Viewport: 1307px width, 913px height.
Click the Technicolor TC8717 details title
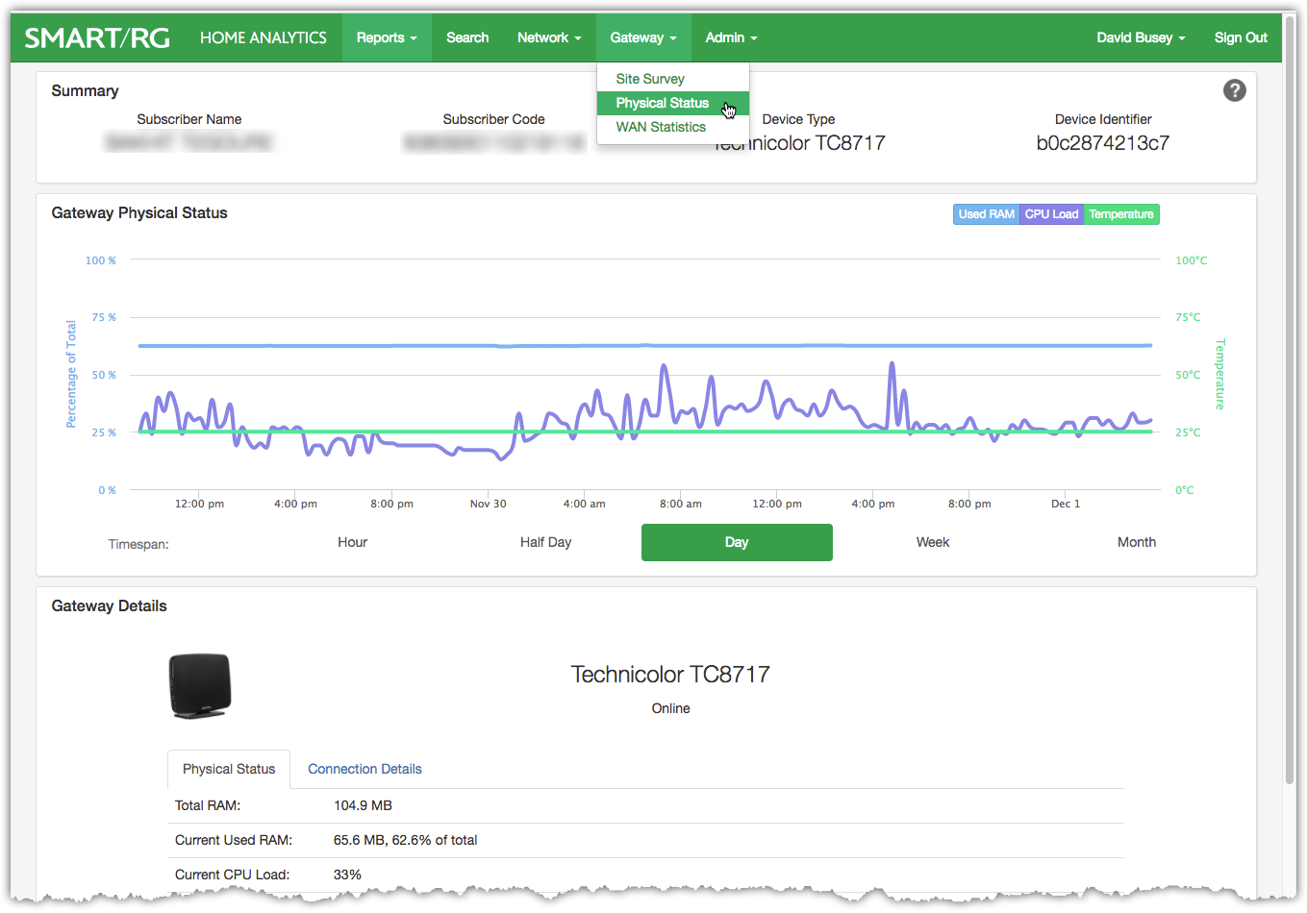click(x=670, y=675)
